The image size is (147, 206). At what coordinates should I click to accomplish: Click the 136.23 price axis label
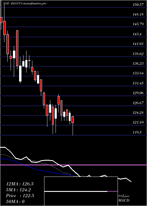pyautogui.click(x=138, y=64)
